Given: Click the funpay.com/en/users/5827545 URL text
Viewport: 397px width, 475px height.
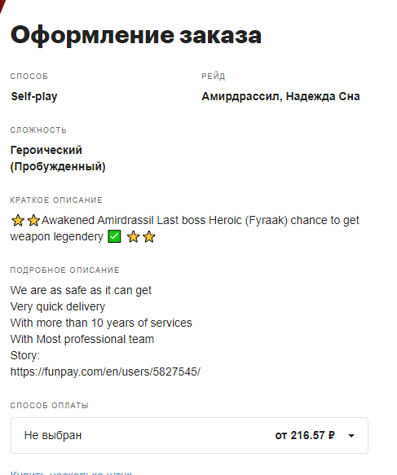Looking at the screenshot, I should point(105,372).
